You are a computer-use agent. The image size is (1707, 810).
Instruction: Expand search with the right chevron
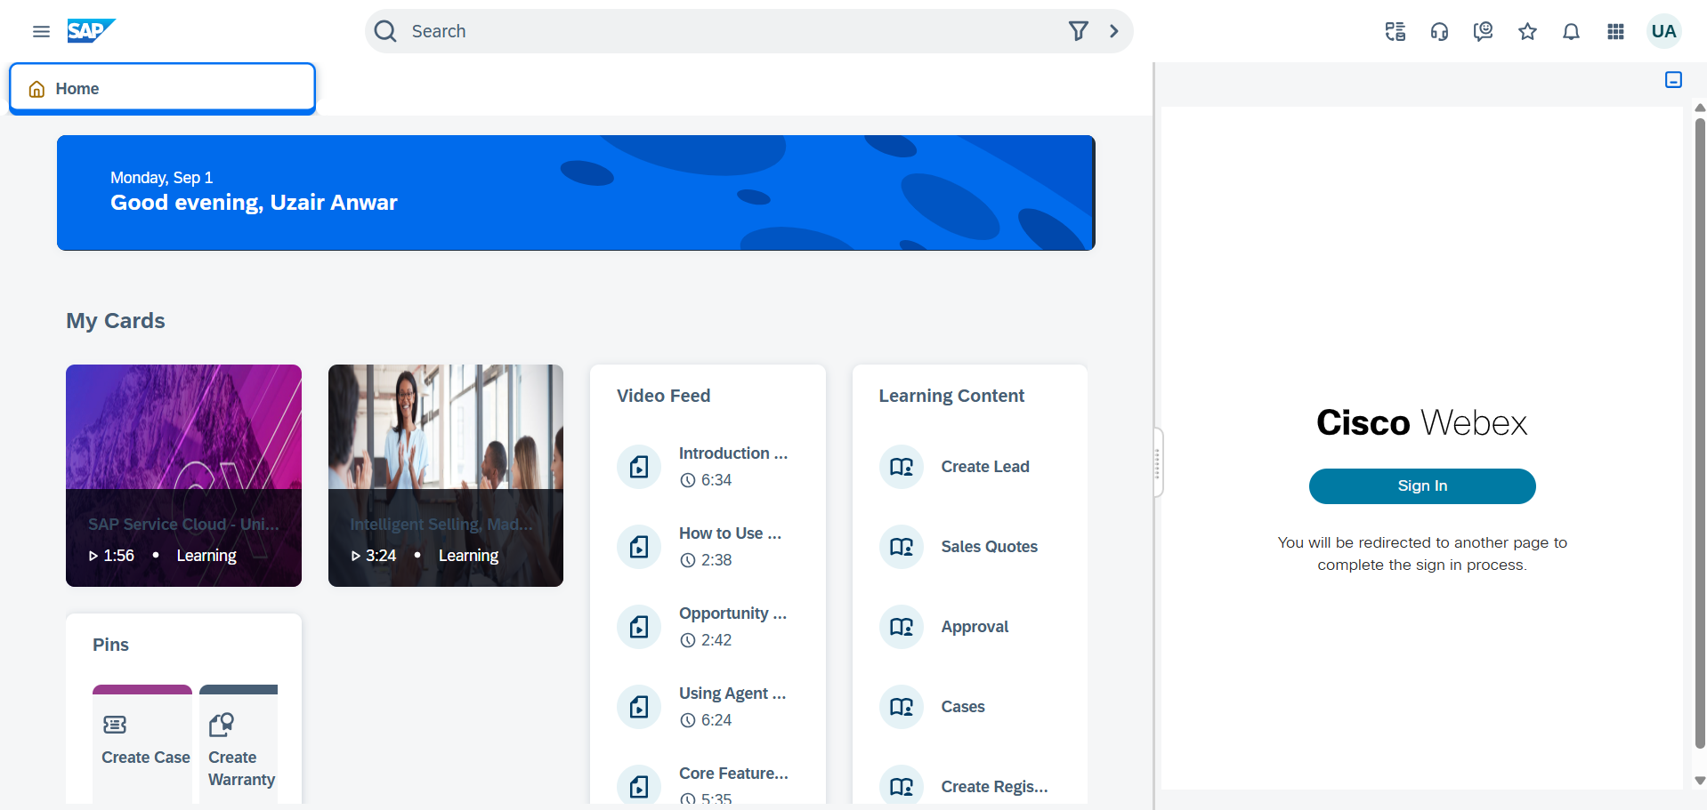1113,32
